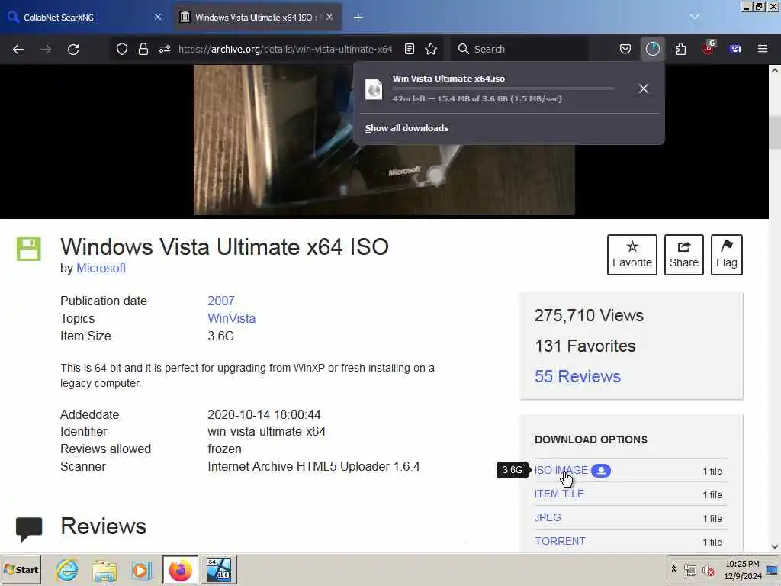This screenshot has width=781, height=586.
Task: Bookmark this page with the star icon
Action: 432,49
